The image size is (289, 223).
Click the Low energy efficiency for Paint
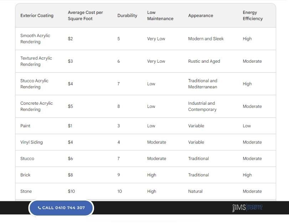click(x=247, y=126)
